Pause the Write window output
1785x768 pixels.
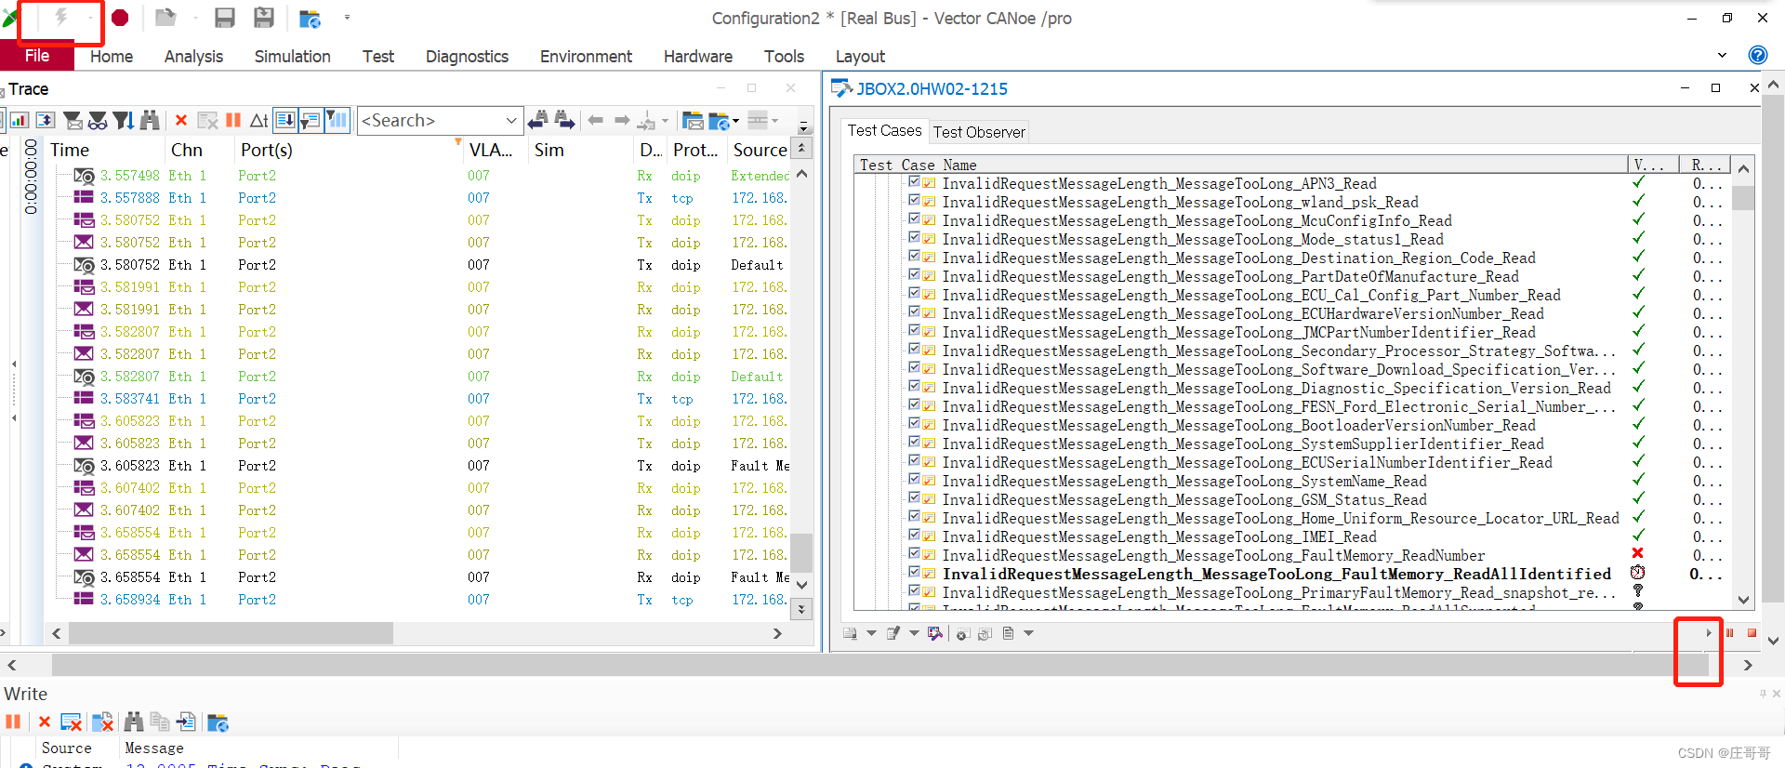(13, 722)
